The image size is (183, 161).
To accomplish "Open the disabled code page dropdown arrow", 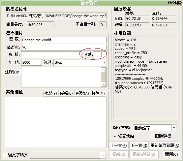I will click(104, 155).
